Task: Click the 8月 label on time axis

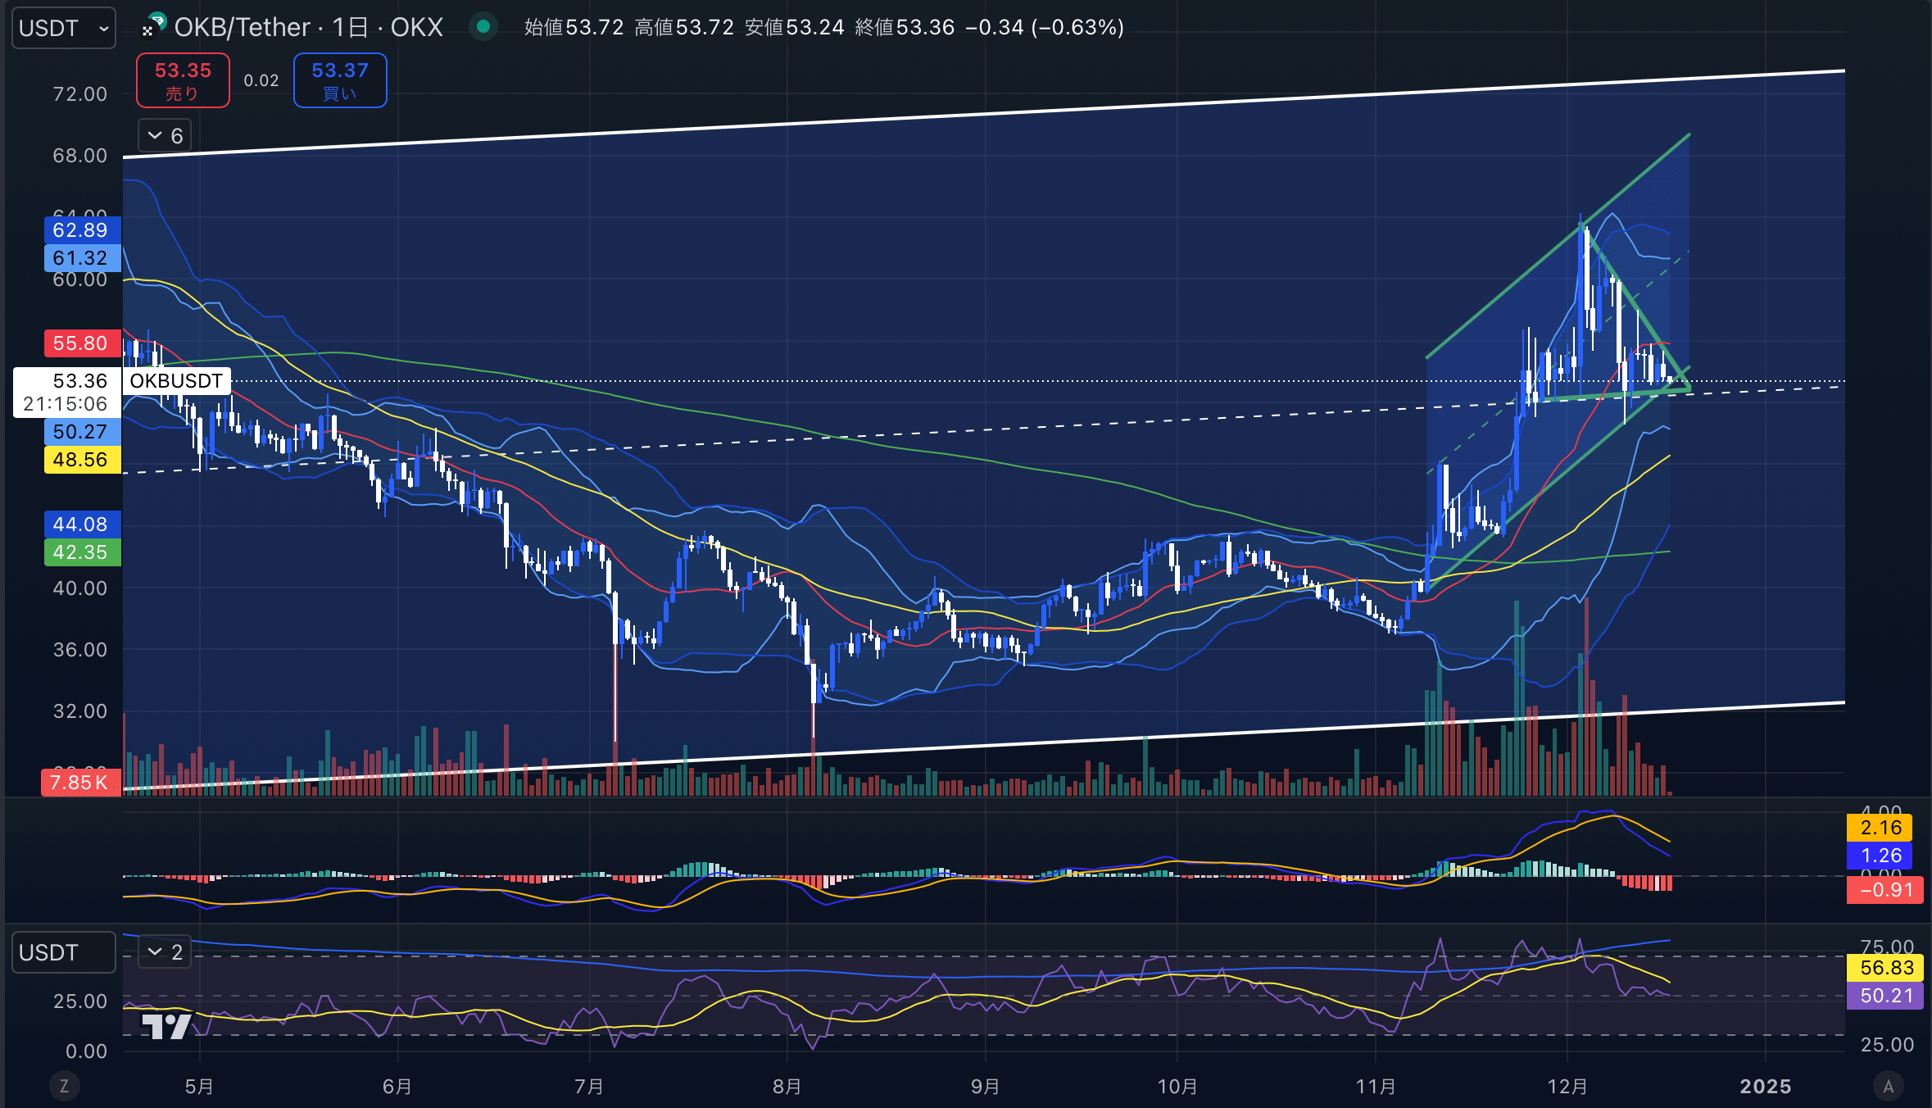Action: point(787,1087)
